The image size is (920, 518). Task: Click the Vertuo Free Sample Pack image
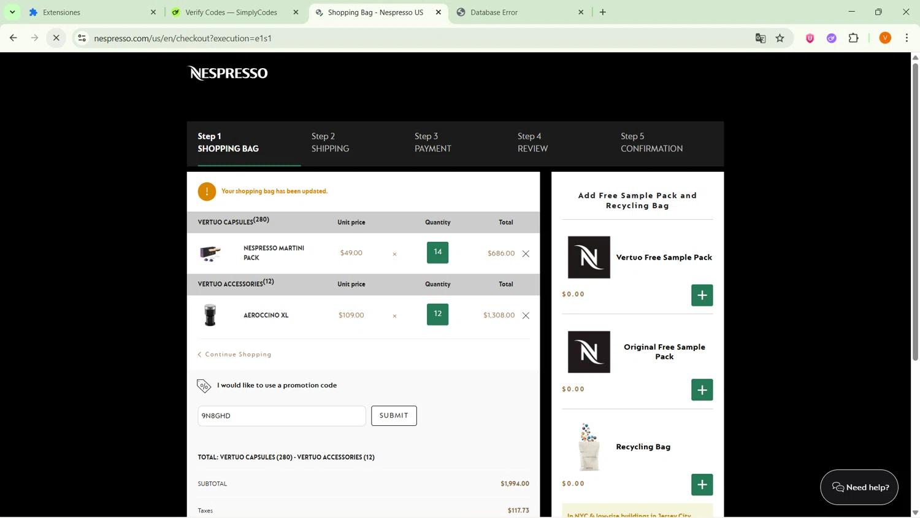coord(589,257)
